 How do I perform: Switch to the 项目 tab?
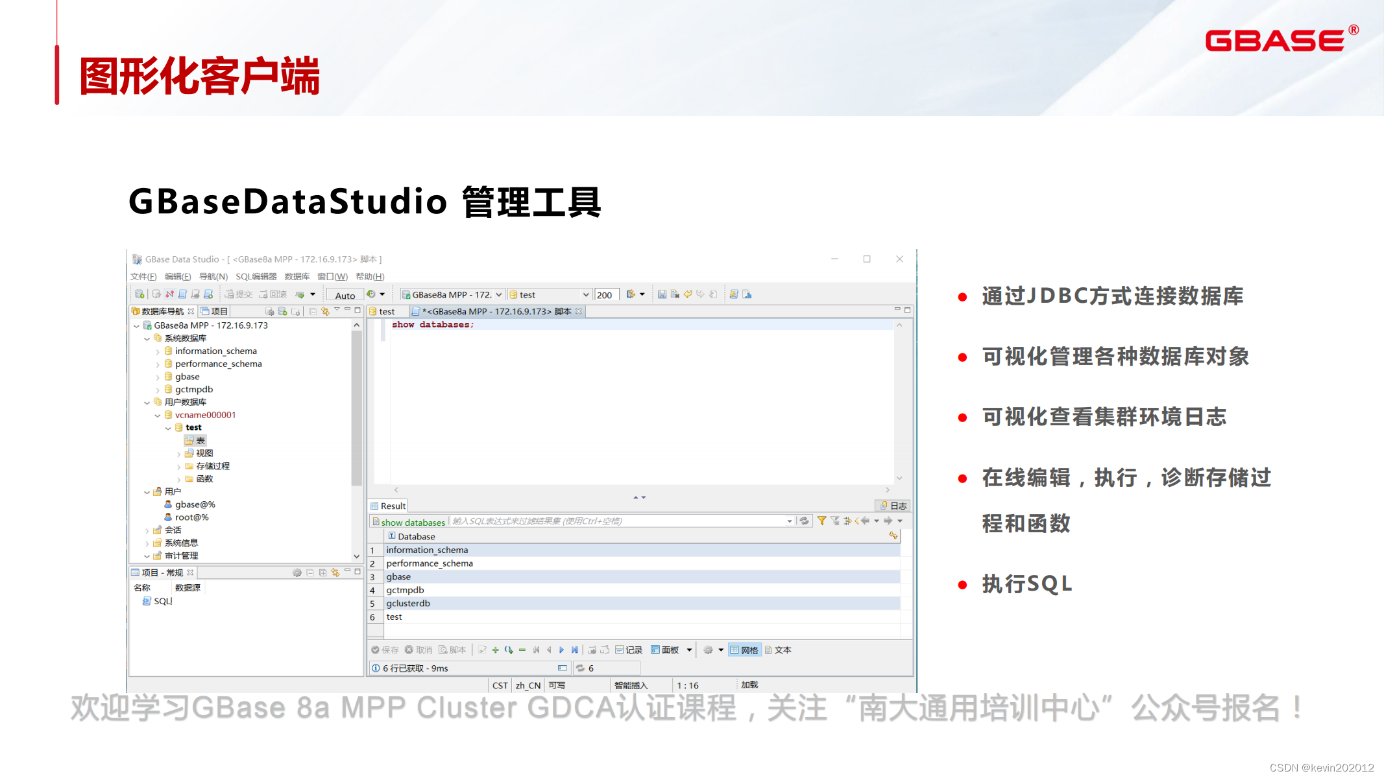pos(215,311)
